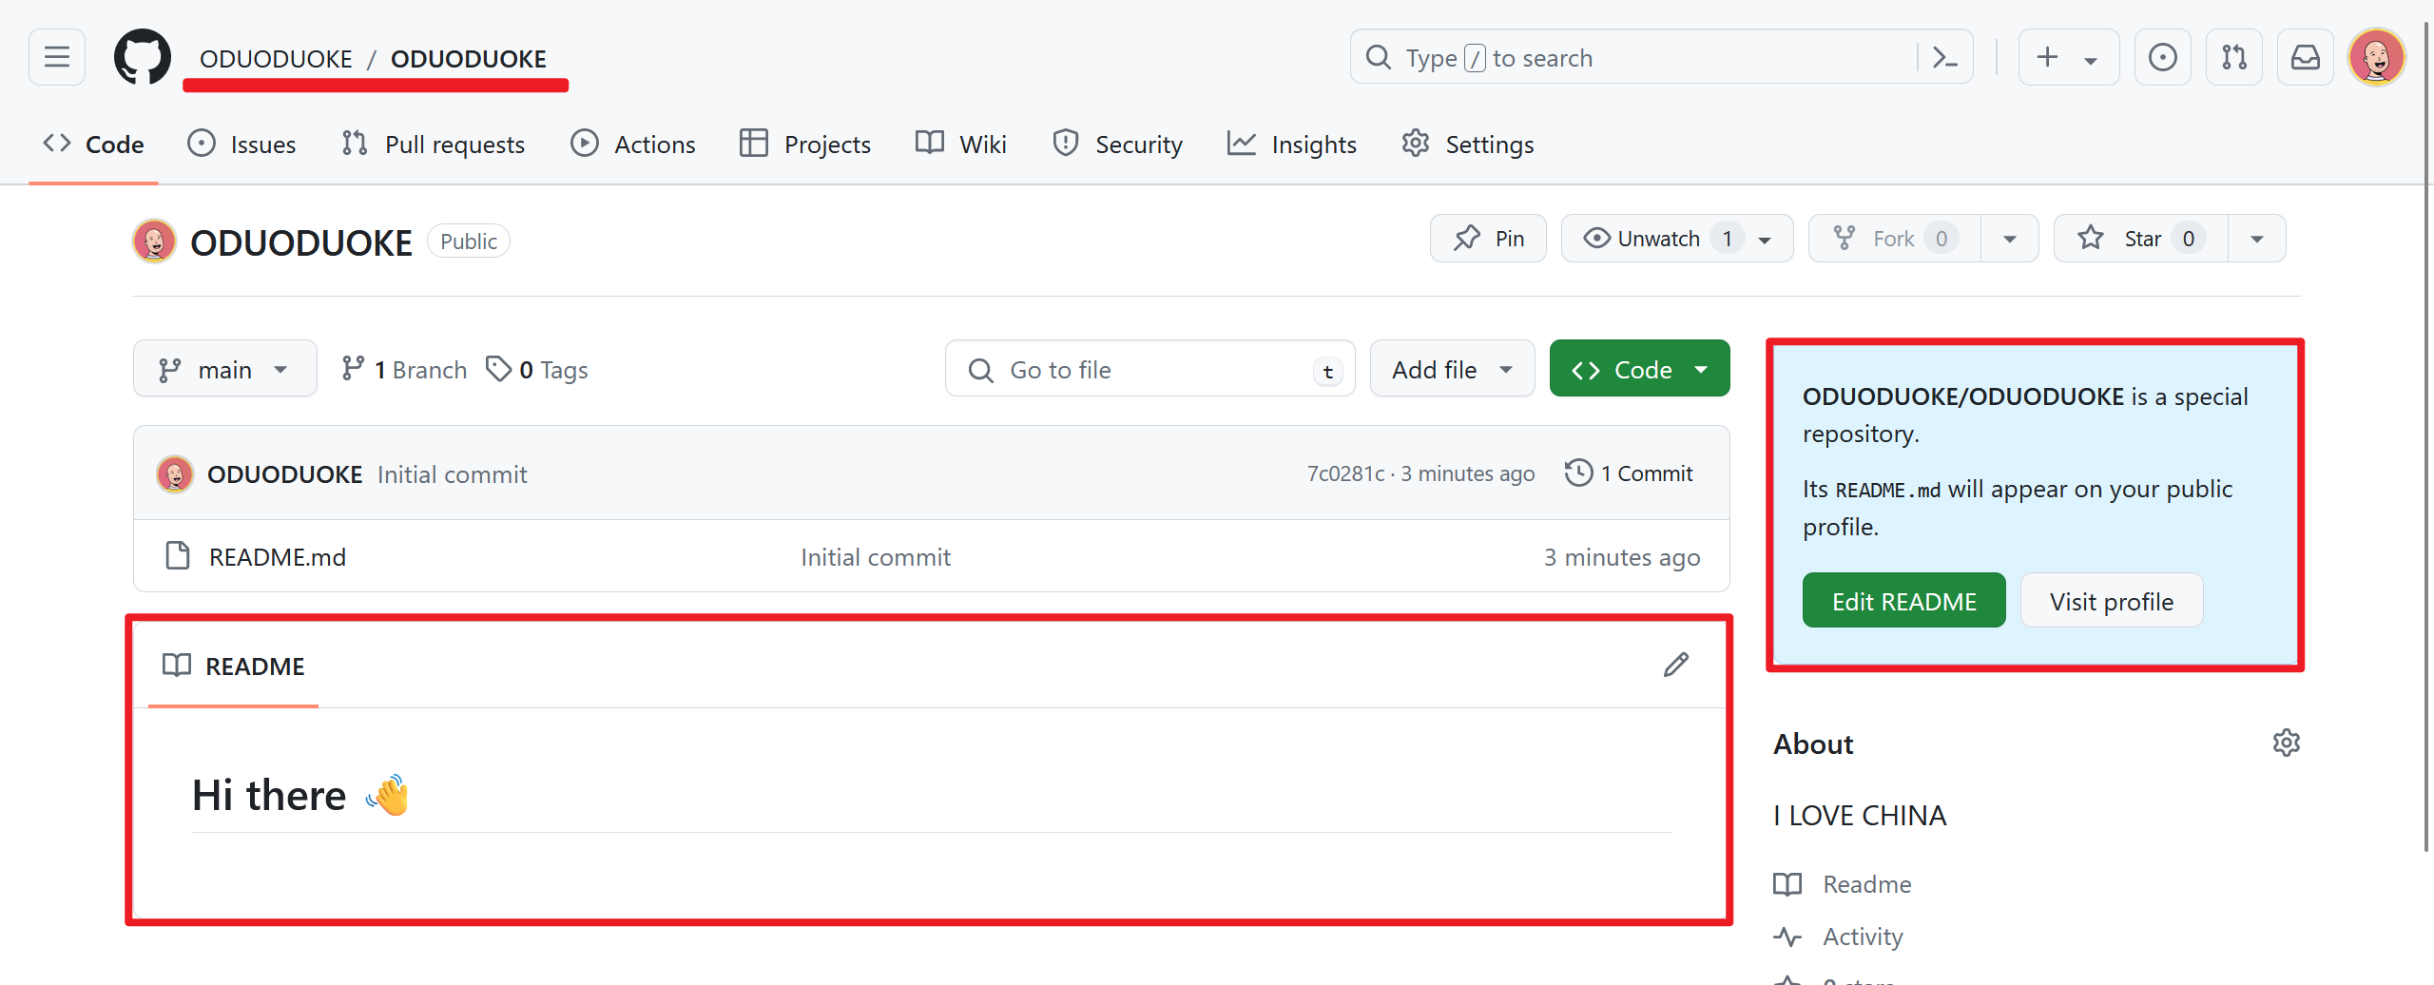
Task: Open the README.md file
Action: coord(278,557)
